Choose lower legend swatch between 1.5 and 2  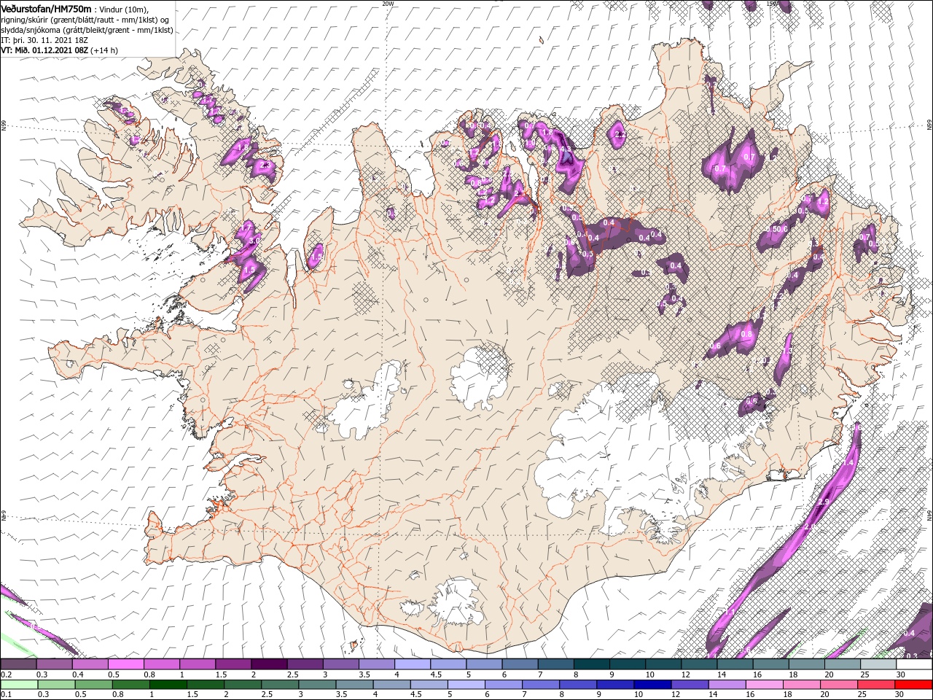pos(206,685)
